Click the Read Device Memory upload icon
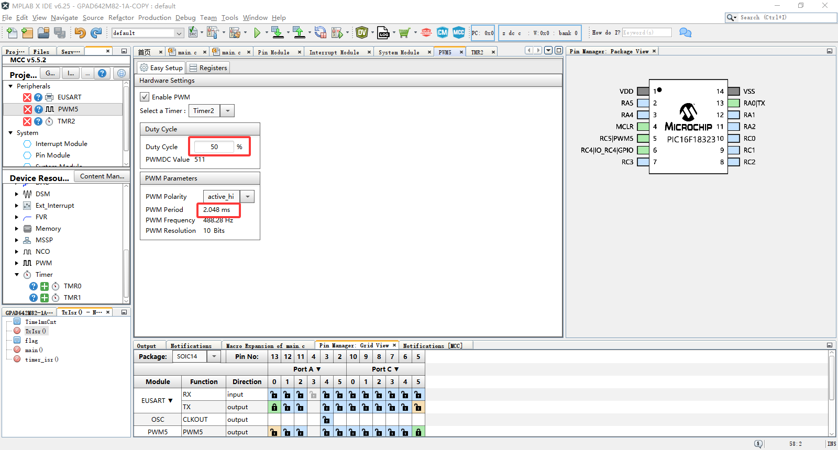Image resolution: width=838 pixels, height=450 pixels. click(299, 32)
